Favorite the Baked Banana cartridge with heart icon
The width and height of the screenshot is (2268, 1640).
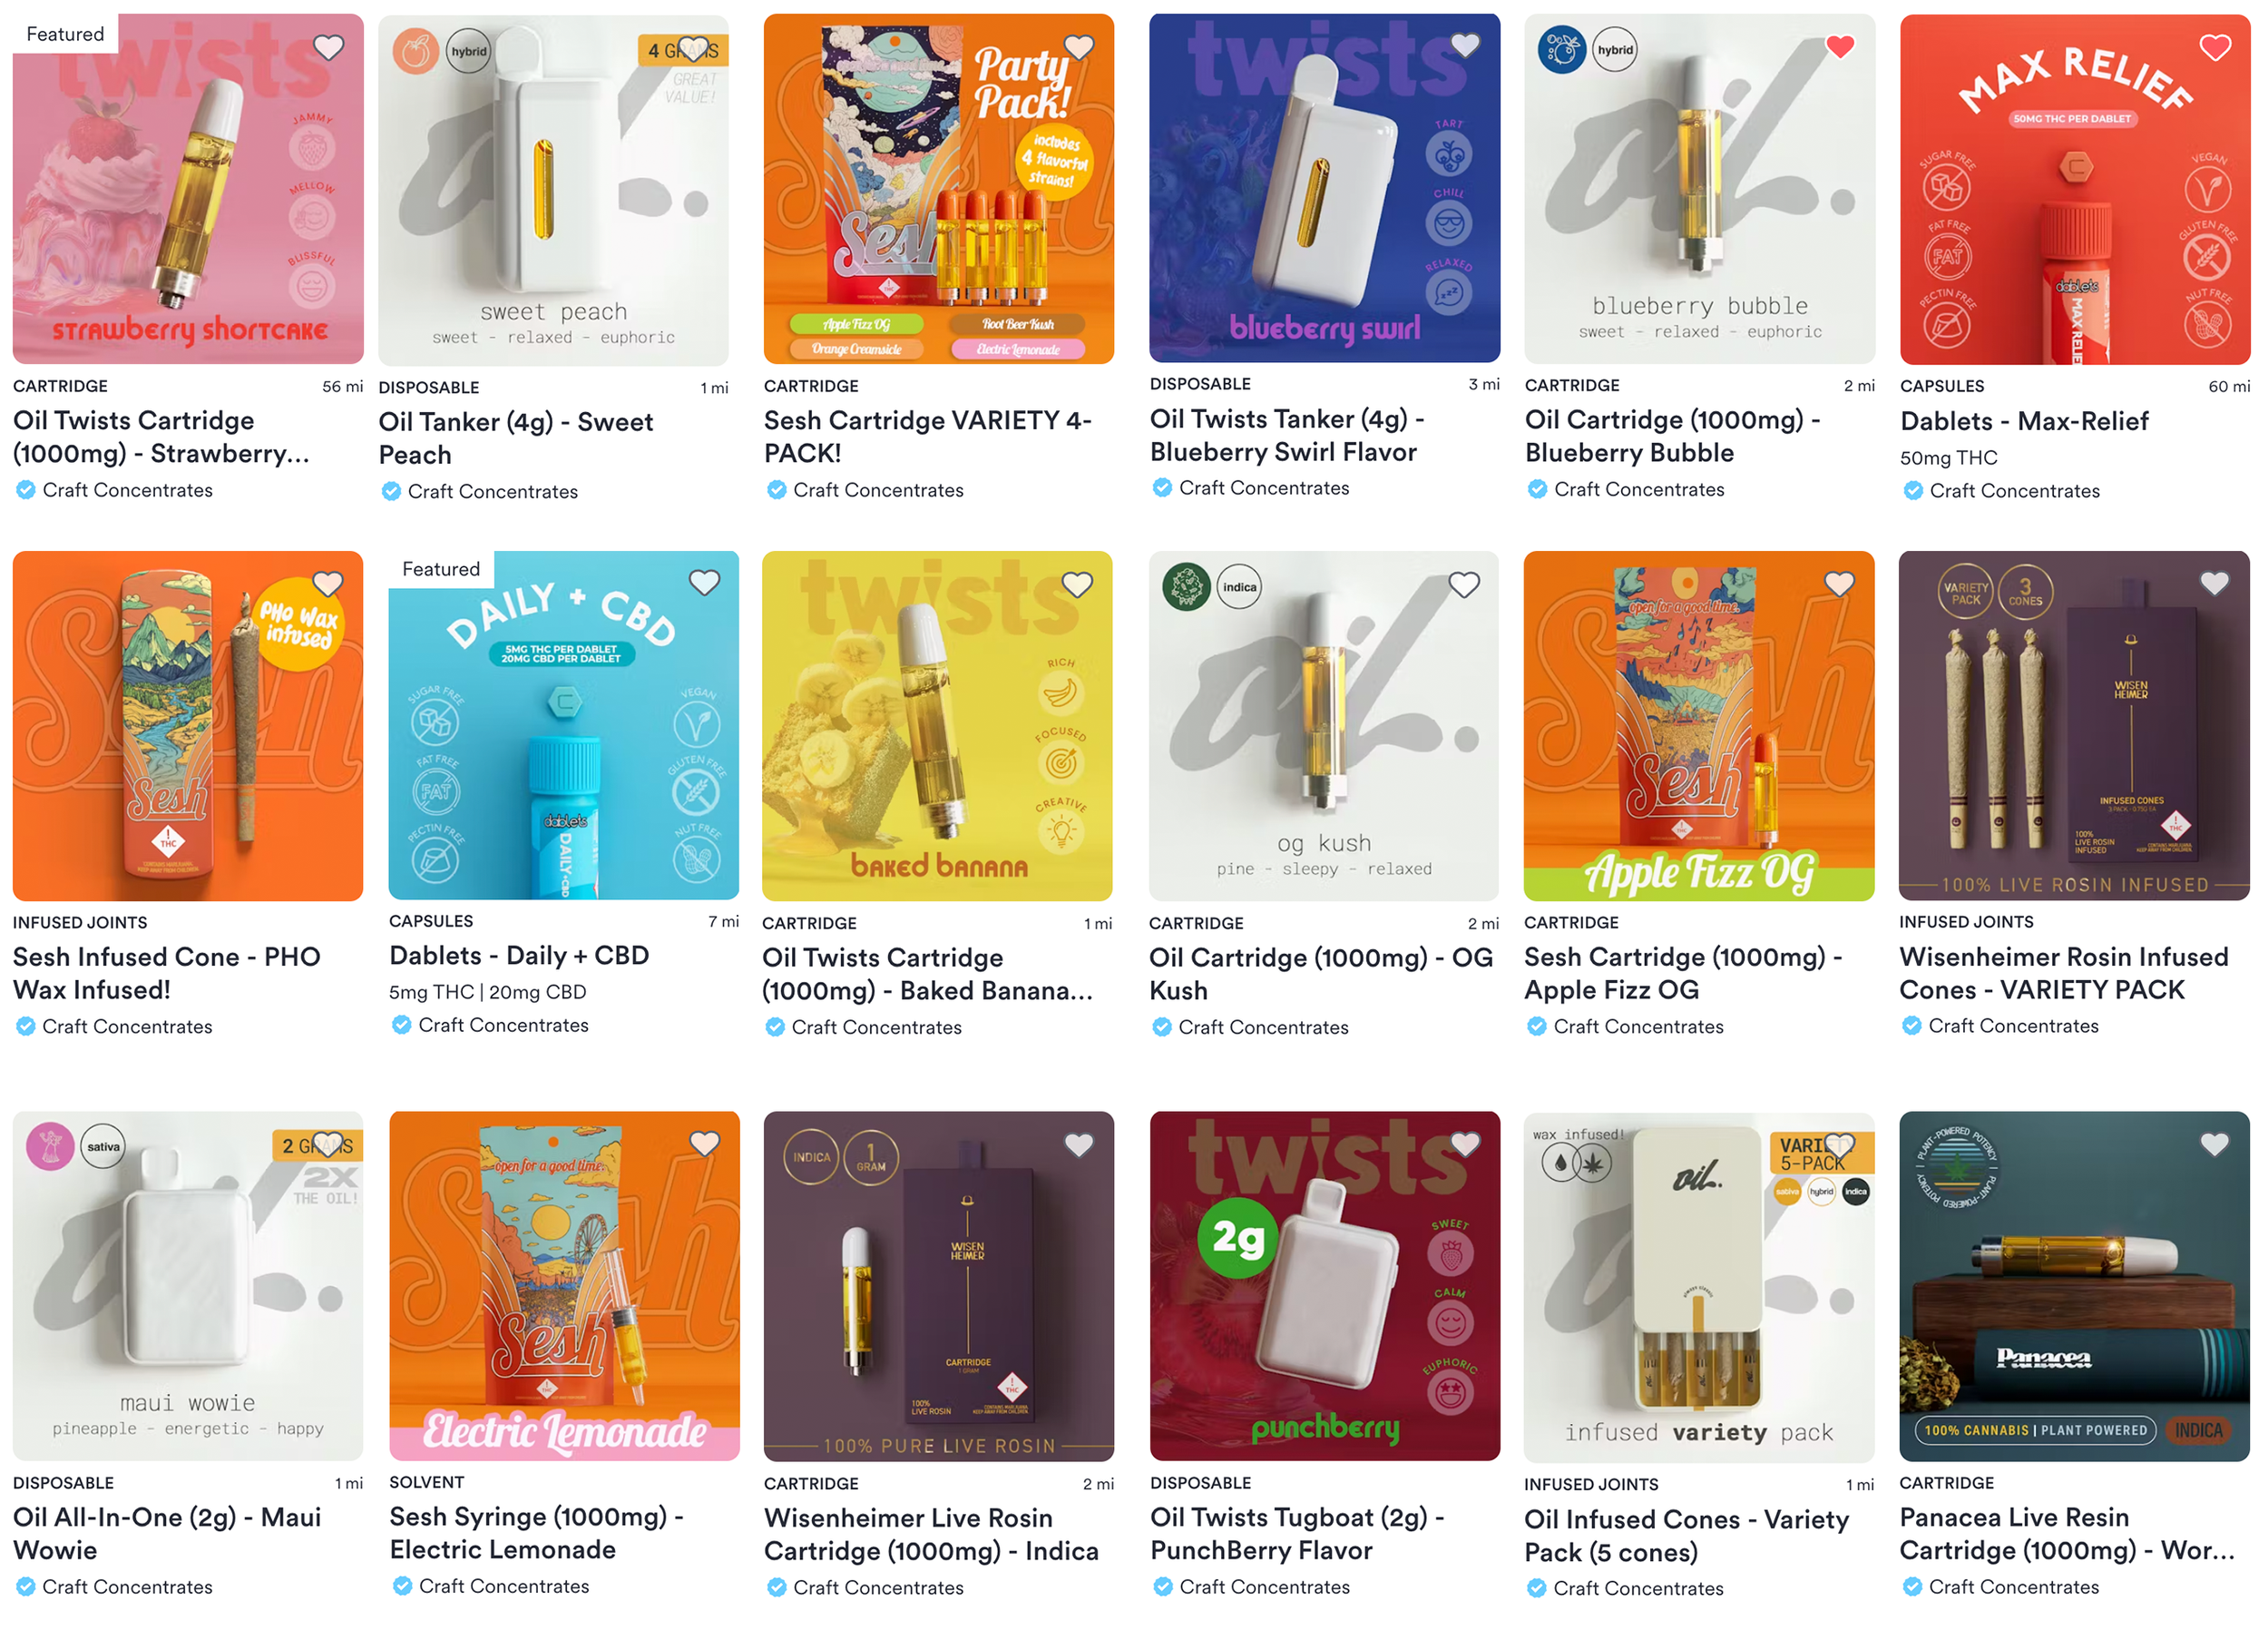(x=1077, y=584)
